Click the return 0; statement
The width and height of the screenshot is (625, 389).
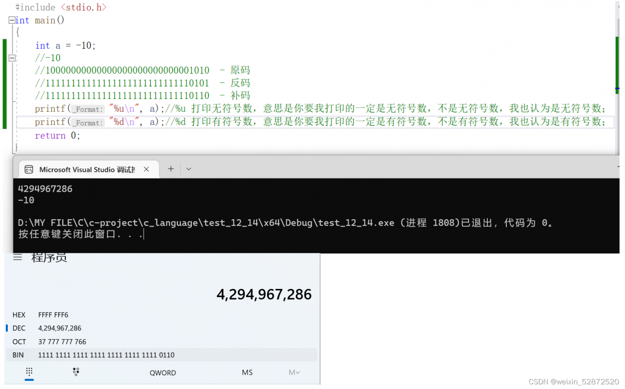[57, 135]
